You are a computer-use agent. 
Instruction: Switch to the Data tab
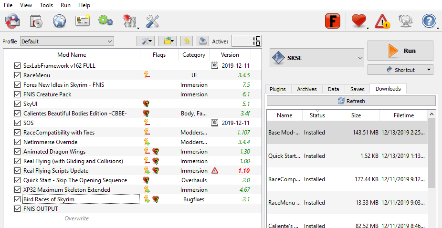point(334,89)
